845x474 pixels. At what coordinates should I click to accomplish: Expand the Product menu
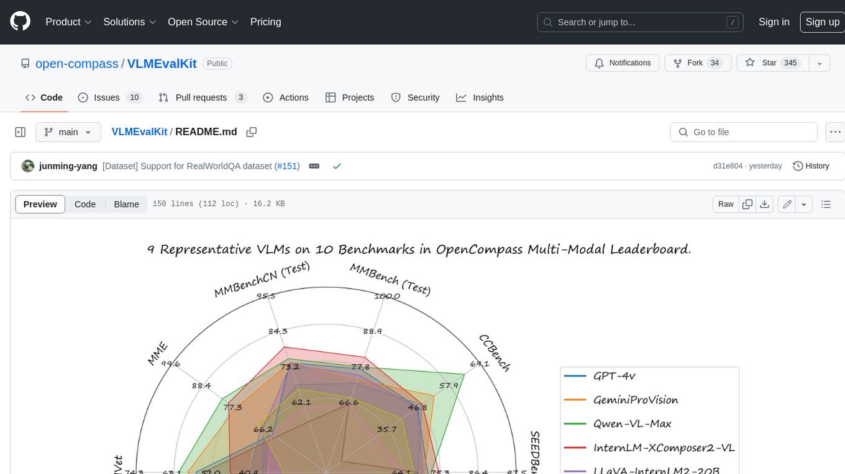click(68, 22)
